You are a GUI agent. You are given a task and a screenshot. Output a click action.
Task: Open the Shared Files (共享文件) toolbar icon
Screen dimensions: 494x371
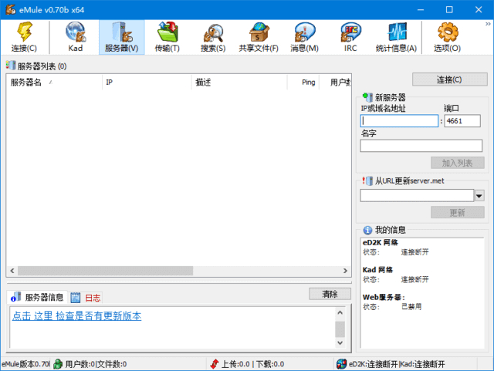click(259, 37)
